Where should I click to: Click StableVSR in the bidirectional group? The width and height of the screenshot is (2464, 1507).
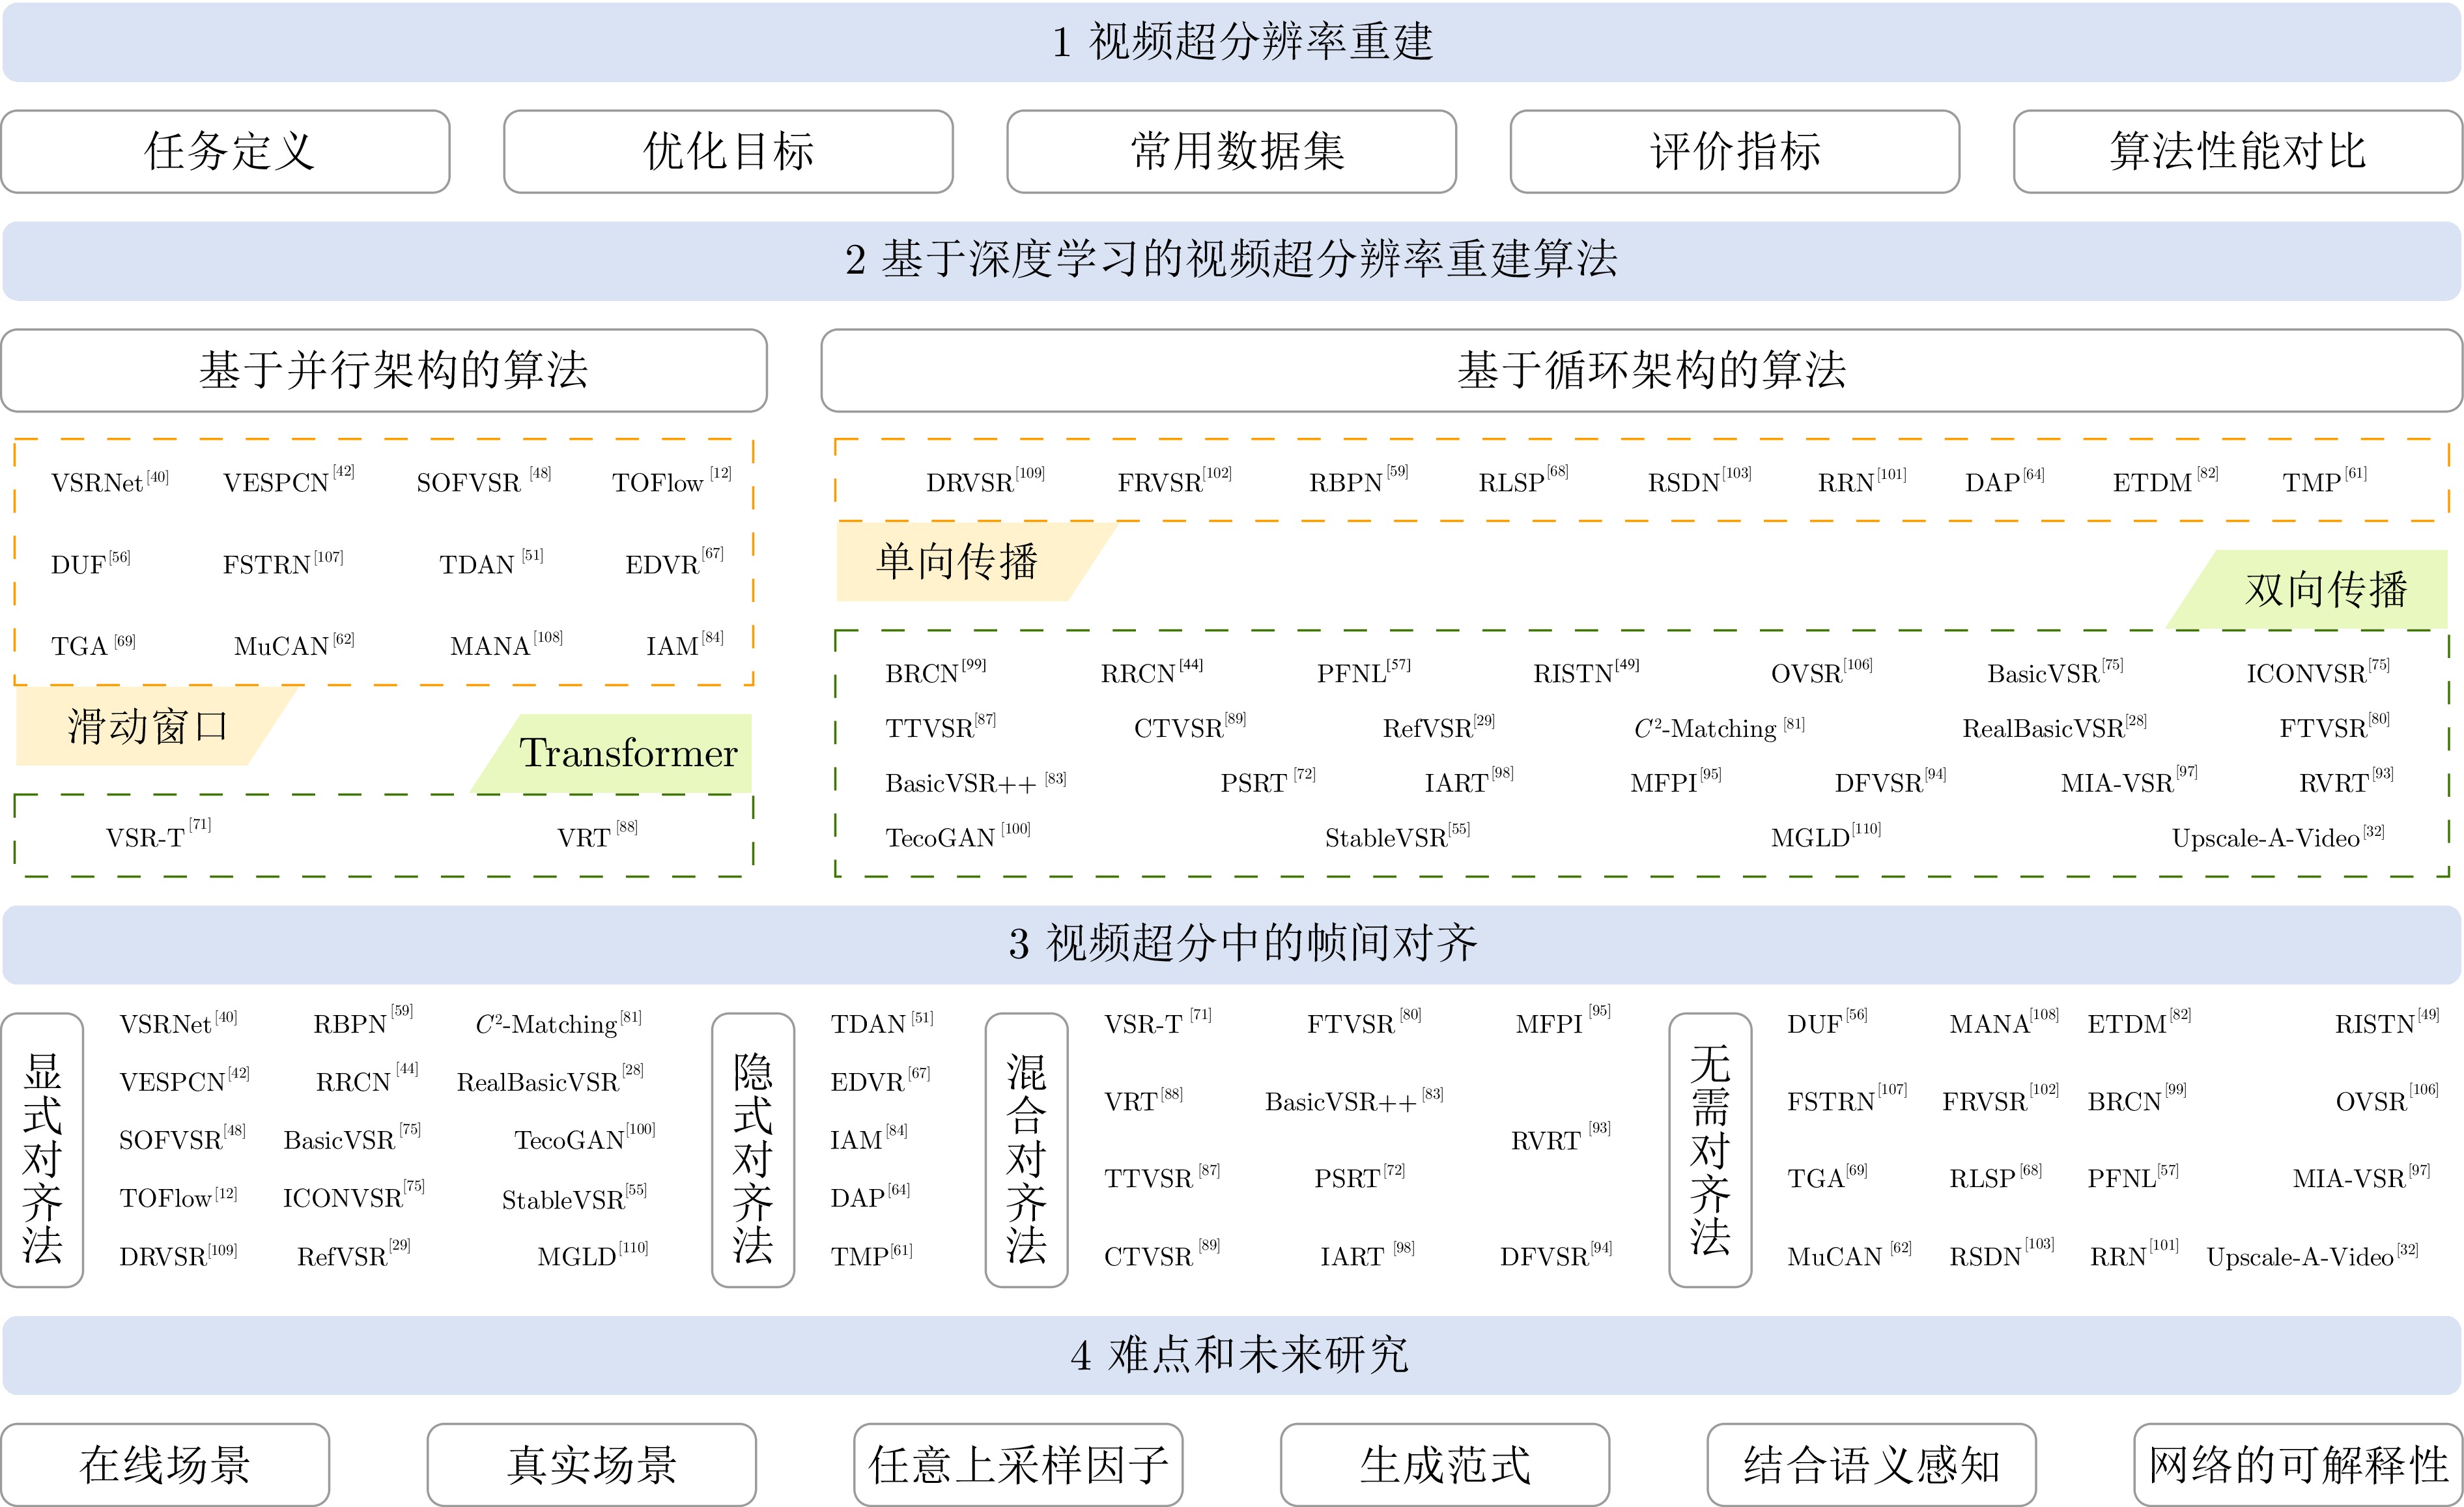[1397, 836]
